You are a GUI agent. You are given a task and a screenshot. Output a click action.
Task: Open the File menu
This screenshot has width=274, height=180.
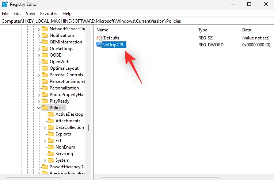point(5,14)
